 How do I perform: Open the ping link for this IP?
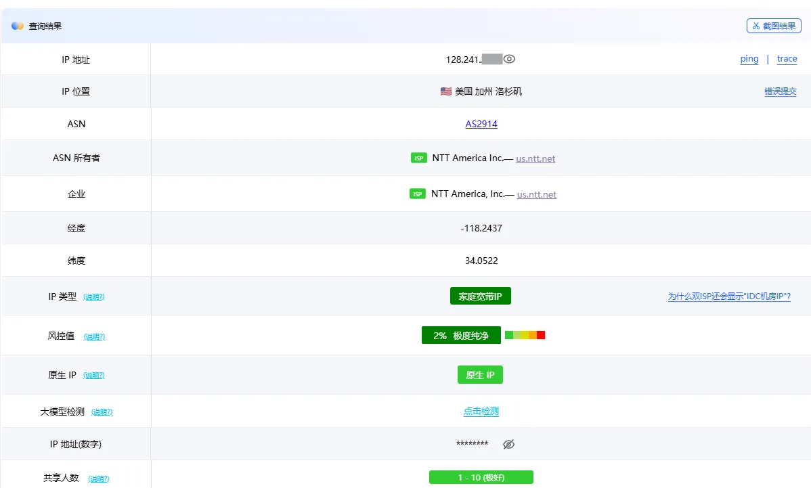point(749,59)
